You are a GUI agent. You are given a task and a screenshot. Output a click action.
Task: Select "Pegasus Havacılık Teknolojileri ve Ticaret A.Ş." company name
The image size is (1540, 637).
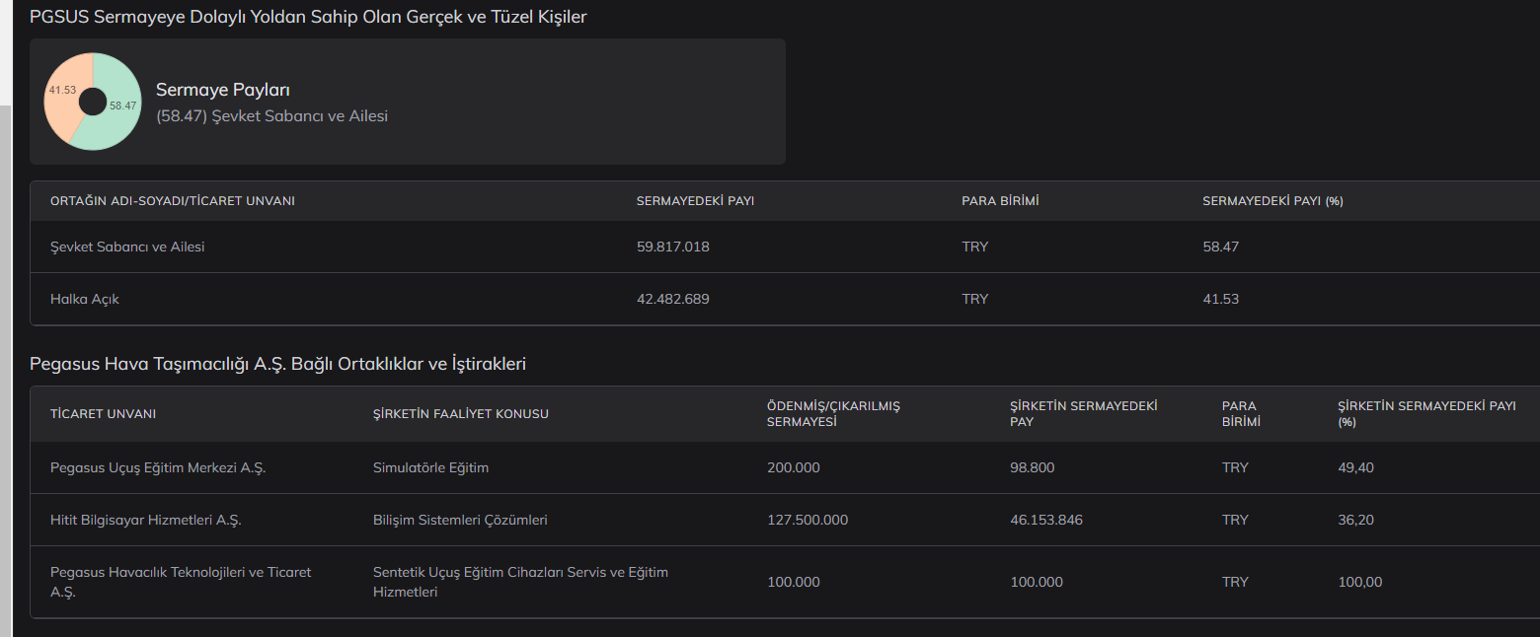click(181, 582)
